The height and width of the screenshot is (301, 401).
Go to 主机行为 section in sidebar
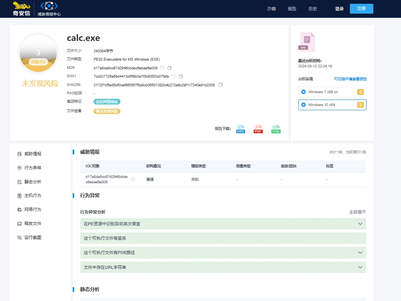[33, 196]
